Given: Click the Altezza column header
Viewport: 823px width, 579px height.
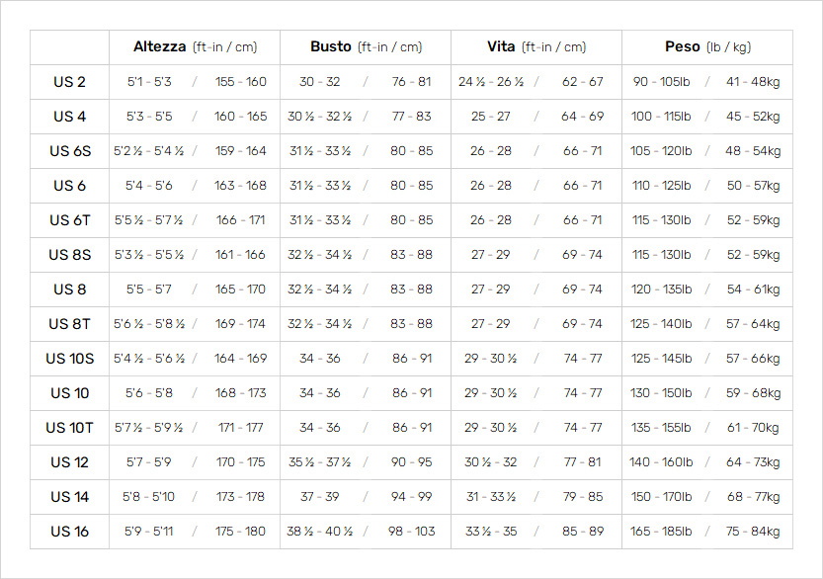Looking at the screenshot, I should [x=195, y=47].
